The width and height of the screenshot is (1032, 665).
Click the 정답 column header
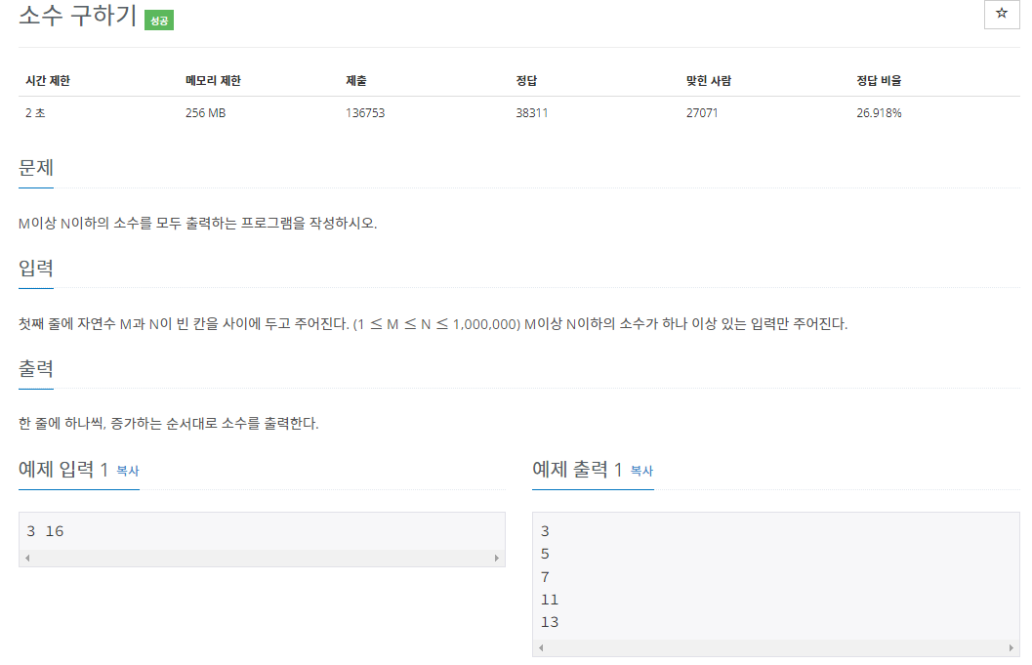526,80
